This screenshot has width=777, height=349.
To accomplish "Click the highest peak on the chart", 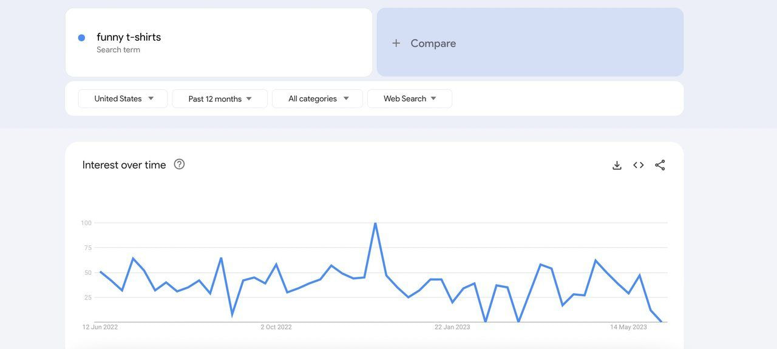I will (x=375, y=223).
